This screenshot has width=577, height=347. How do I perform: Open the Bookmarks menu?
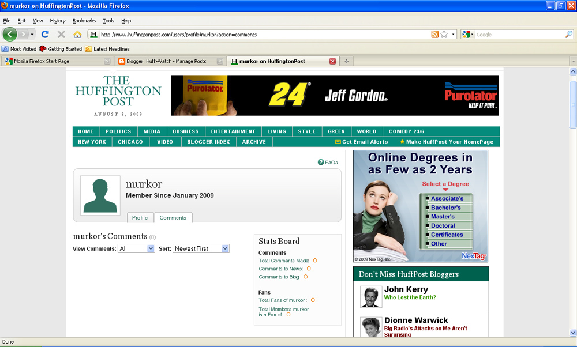[84, 21]
